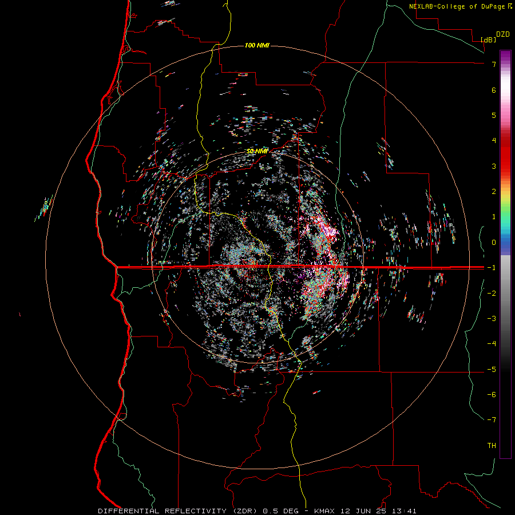Click the -1 value on color scale
This screenshot has width=515, height=515.
click(492, 268)
